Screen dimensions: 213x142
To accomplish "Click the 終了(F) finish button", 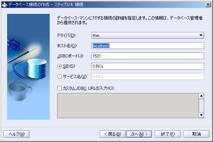I will 168,134.
